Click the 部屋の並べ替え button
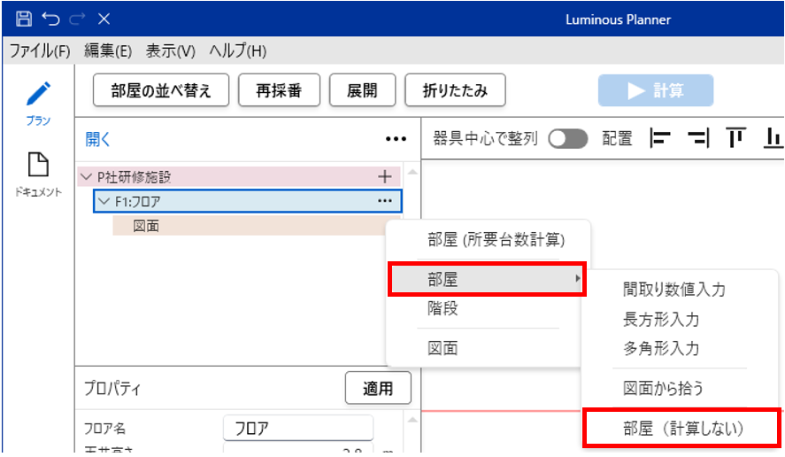The width and height of the screenshot is (785, 457). [161, 90]
